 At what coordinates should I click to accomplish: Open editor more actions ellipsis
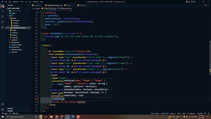click(208, 5)
